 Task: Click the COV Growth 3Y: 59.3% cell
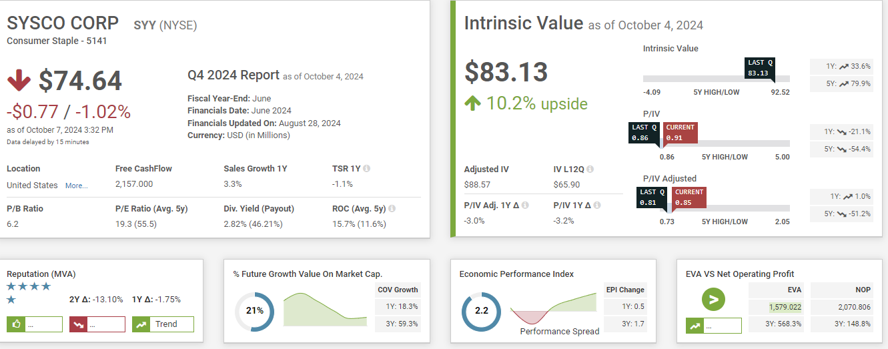coord(398,324)
